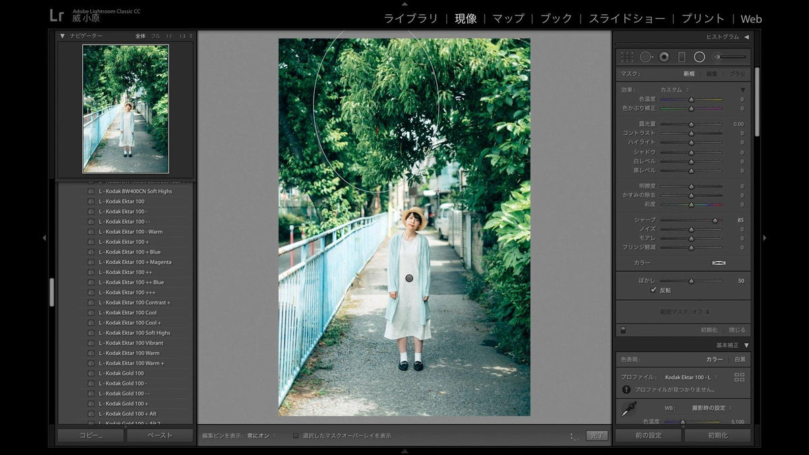Select the red eye correction tool
The image size is (809, 455).
tap(664, 57)
